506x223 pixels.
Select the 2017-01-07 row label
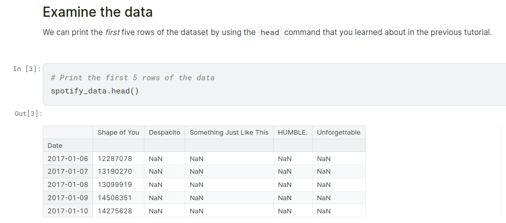[68, 172]
